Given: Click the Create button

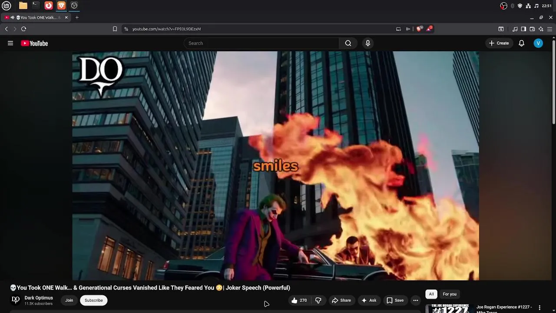Looking at the screenshot, I should click(499, 43).
